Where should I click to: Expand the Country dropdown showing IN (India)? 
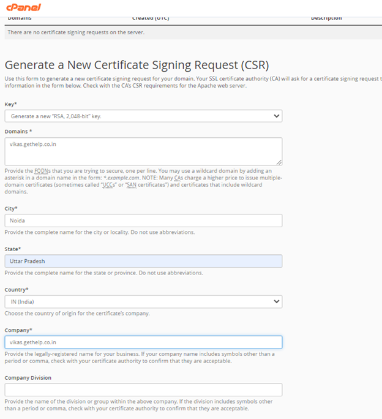click(x=143, y=301)
